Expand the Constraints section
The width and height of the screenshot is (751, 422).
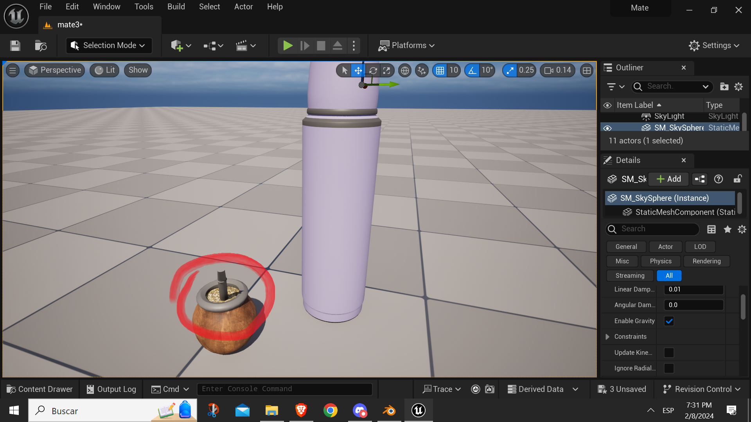(x=607, y=337)
